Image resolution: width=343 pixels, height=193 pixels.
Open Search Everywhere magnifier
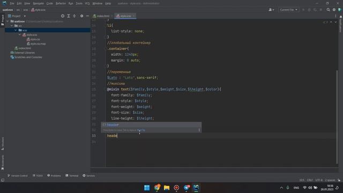coord(328,10)
